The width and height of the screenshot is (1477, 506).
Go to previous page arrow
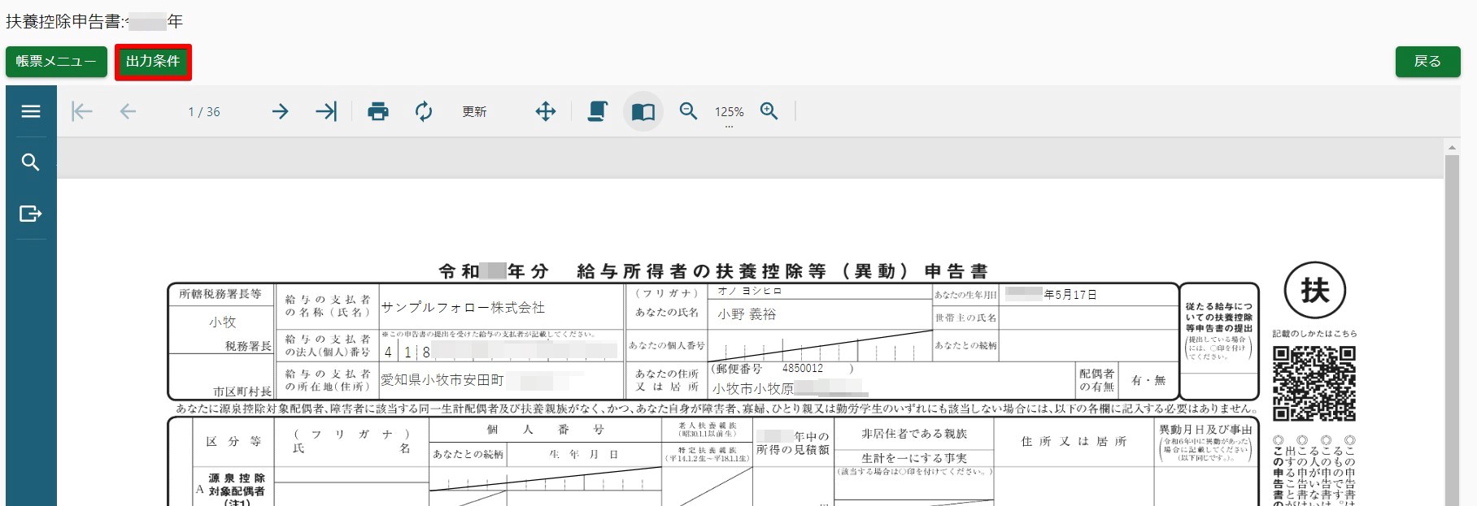tap(128, 111)
